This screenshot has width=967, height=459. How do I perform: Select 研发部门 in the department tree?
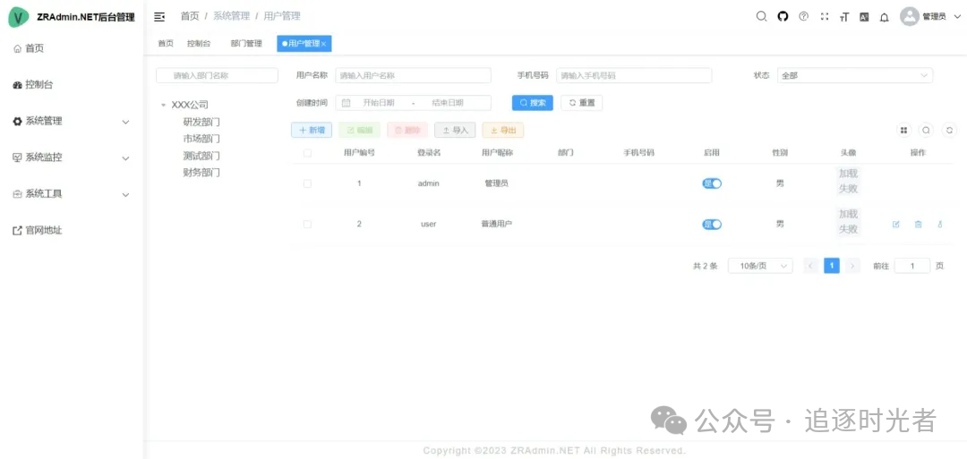[x=201, y=122]
